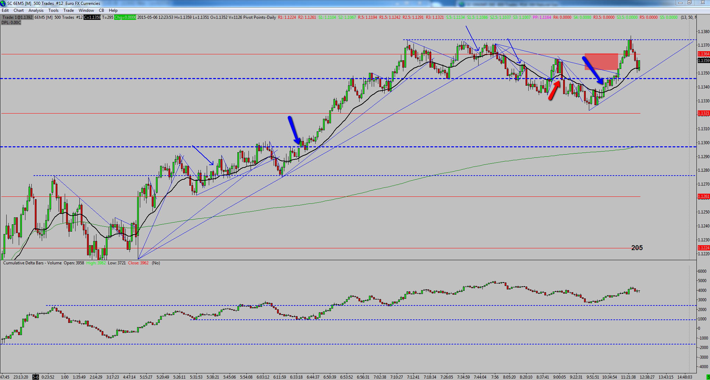Click the 'Cumulative Delta Bars - Volume' study label
The height and width of the screenshot is (380, 710).
[32, 263]
